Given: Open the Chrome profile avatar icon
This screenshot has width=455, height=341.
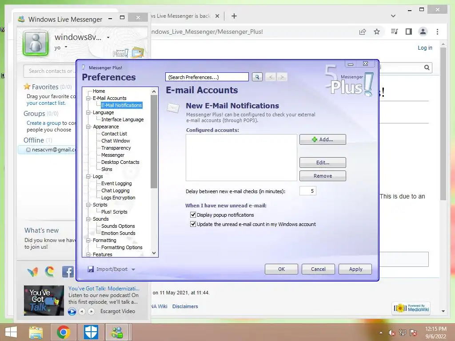Looking at the screenshot, I should pos(423,32).
